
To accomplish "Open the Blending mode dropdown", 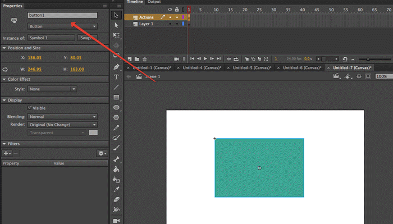I will click(x=62, y=117).
